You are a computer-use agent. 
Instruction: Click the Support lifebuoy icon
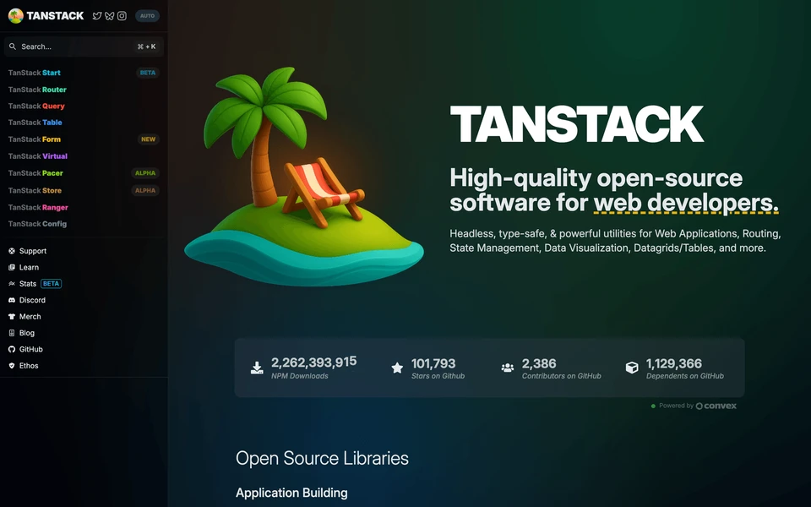(12, 251)
